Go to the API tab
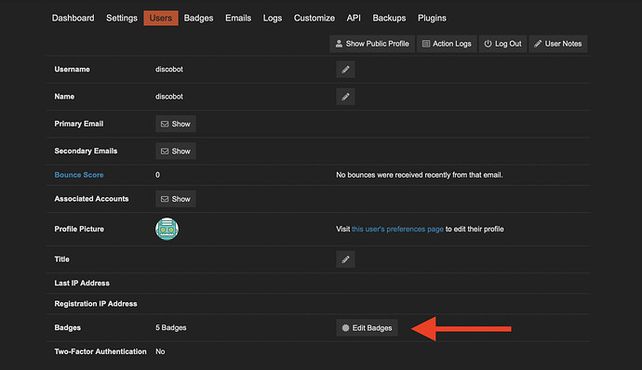 pos(354,18)
